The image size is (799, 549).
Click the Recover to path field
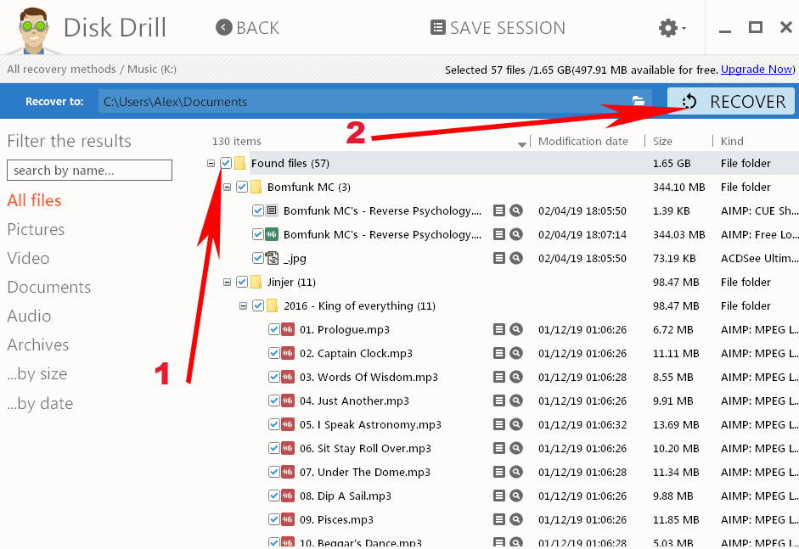point(375,101)
